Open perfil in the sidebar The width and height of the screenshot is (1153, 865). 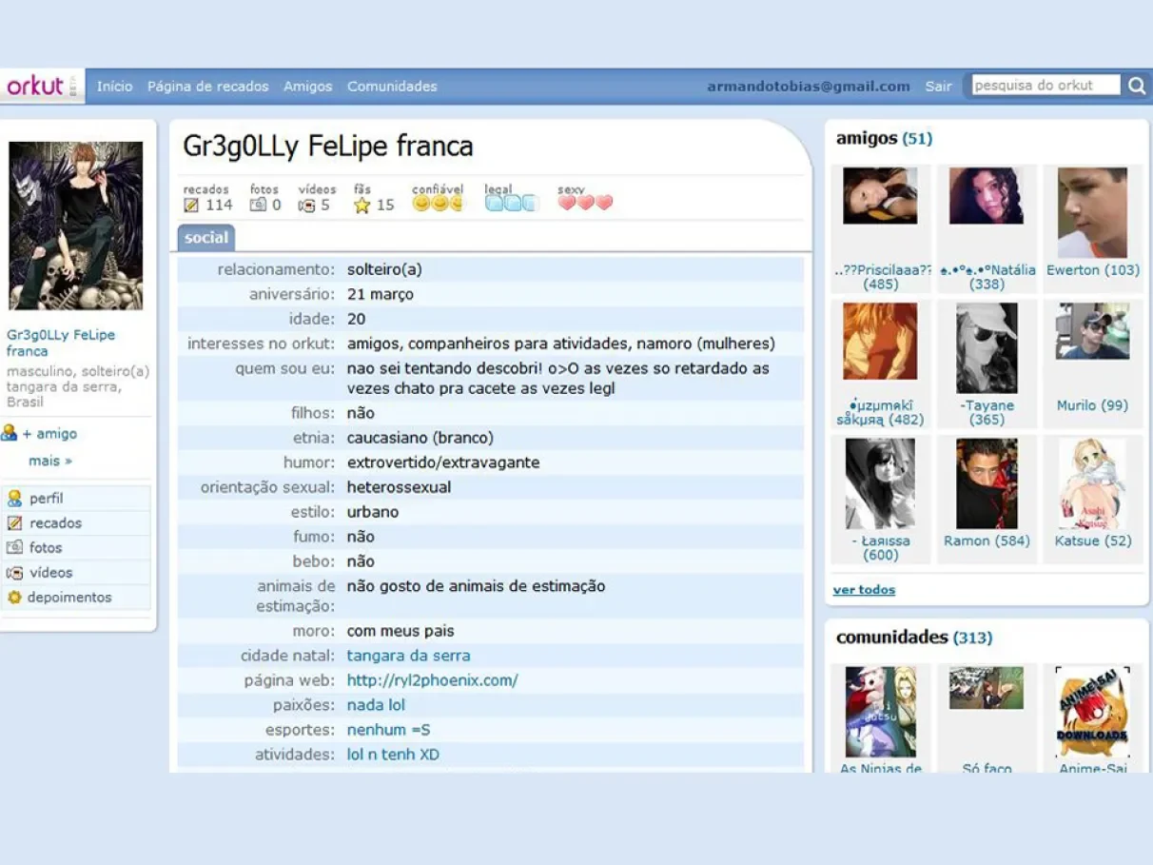click(x=46, y=498)
